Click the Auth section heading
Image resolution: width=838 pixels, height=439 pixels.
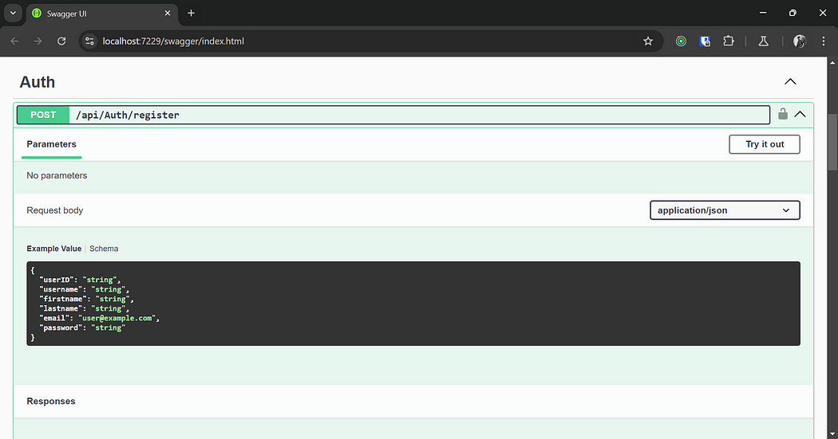(x=38, y=82)
